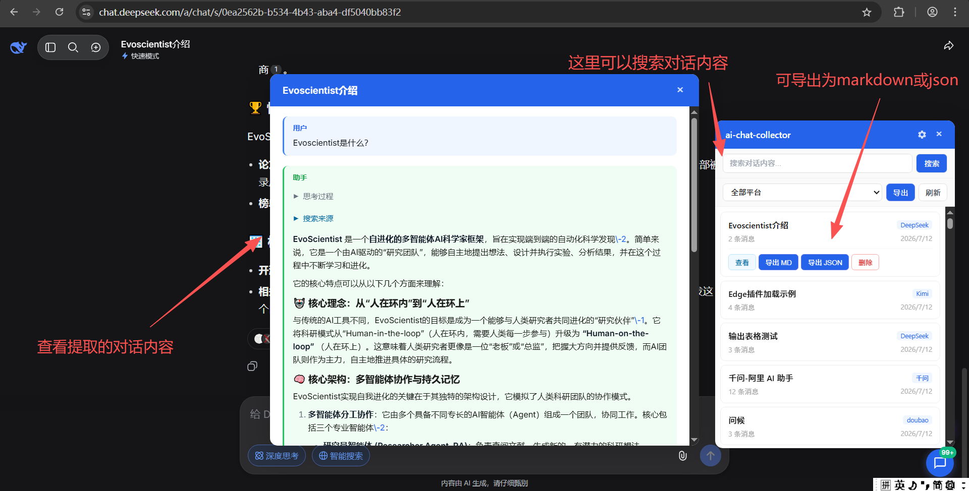Click the 用户 label in preview dialog

(300, 128)
